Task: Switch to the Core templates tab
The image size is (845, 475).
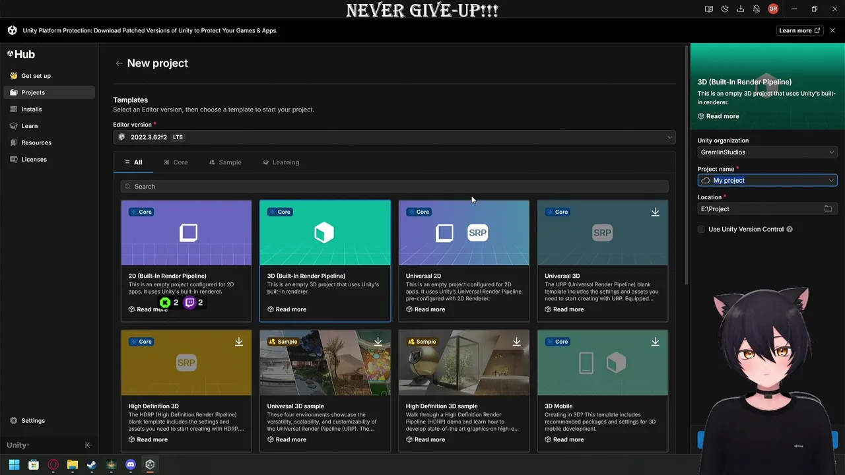Action: click(x=176, y=162)
